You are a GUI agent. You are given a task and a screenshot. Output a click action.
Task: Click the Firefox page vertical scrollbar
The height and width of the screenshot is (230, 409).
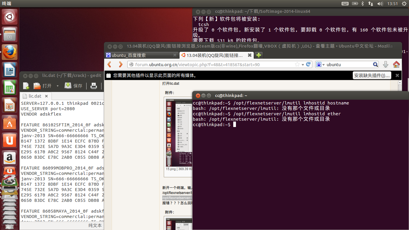click(400, 86)
